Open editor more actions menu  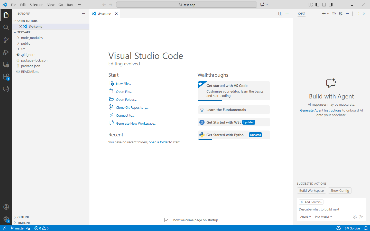pyautogui.click(x=287, y=14)
